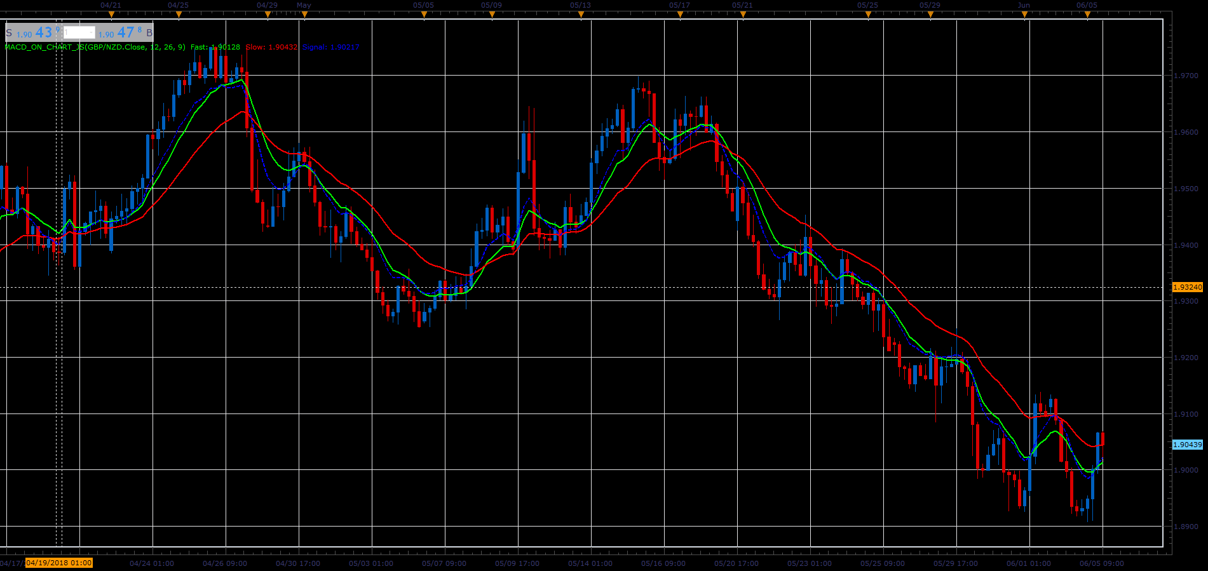Click the 05/25 09:00 time axis label

pyautogui.click(x=883, y=563)
